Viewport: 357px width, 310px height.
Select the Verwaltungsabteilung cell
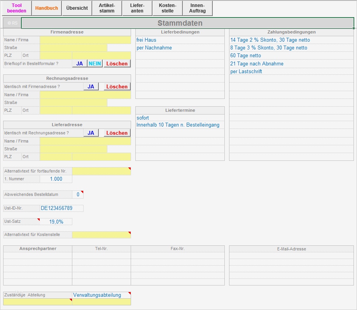101,295
